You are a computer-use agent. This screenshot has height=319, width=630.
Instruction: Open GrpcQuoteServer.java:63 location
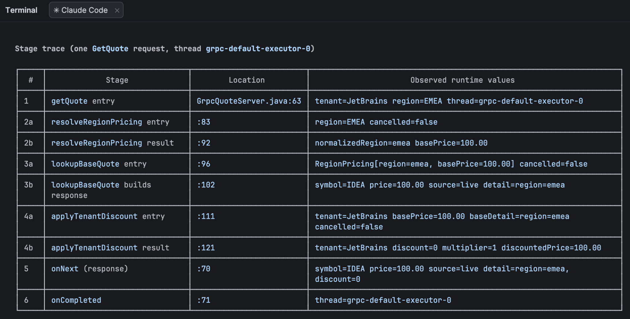(249, 101)
